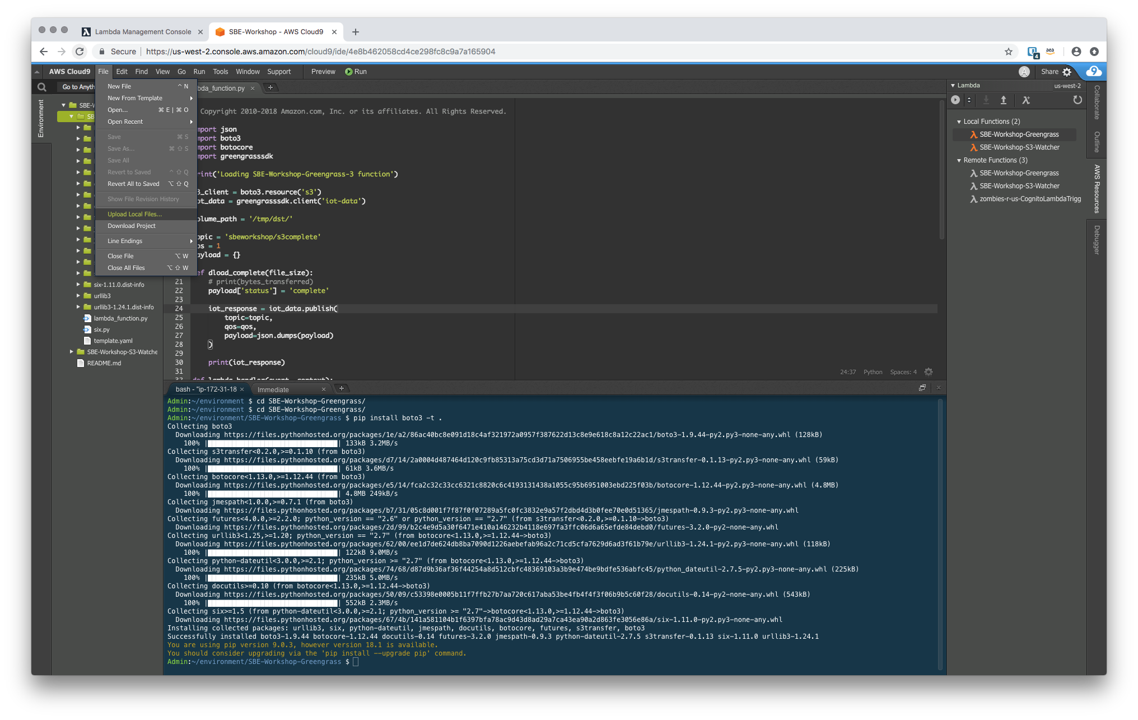Image resolution: width=1138 pixels, height=720 pixels.
Task: Open the Debugger side tab
Action: click(1097, 240)
